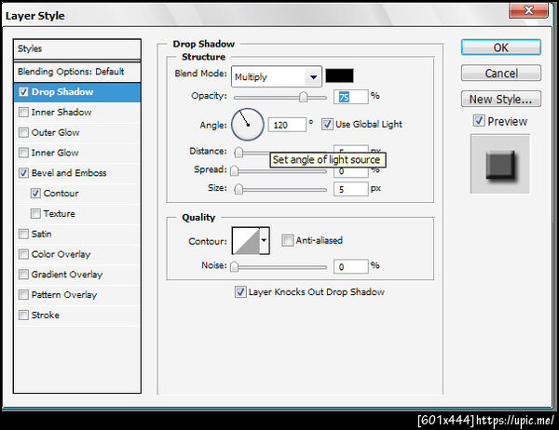Enable the Color Overlay checkbox
559x430 pixels.
point(23,254)
